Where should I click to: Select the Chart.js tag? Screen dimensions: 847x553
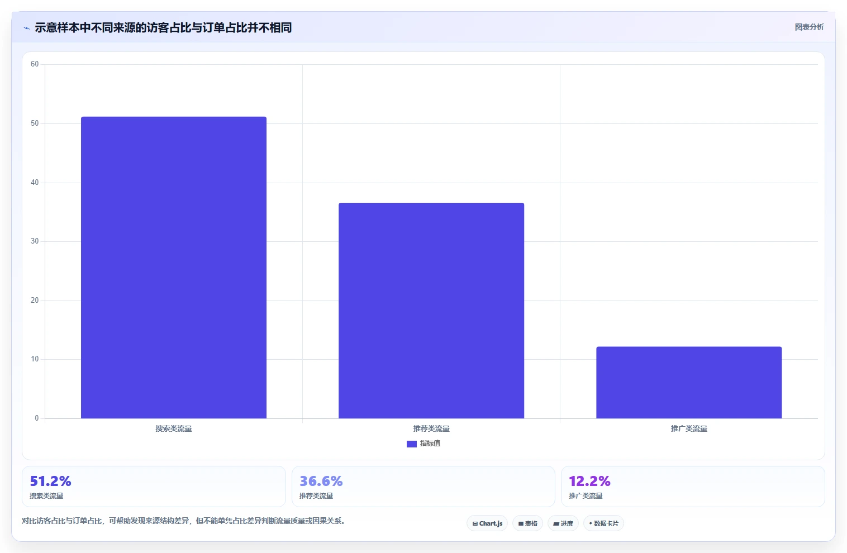tap(487, 523)
